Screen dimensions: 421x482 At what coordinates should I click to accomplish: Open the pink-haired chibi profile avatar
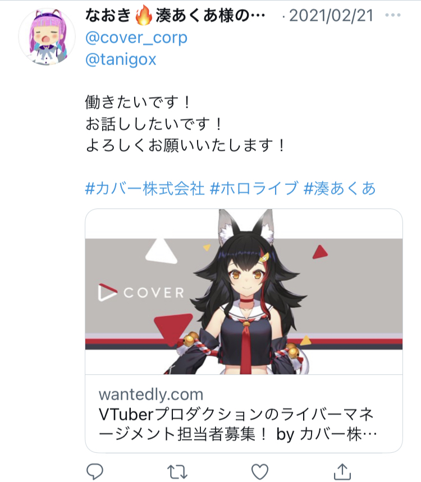[x=47, y=36]
